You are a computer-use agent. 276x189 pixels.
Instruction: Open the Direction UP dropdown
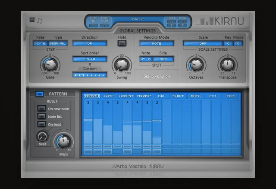(90, 43)
